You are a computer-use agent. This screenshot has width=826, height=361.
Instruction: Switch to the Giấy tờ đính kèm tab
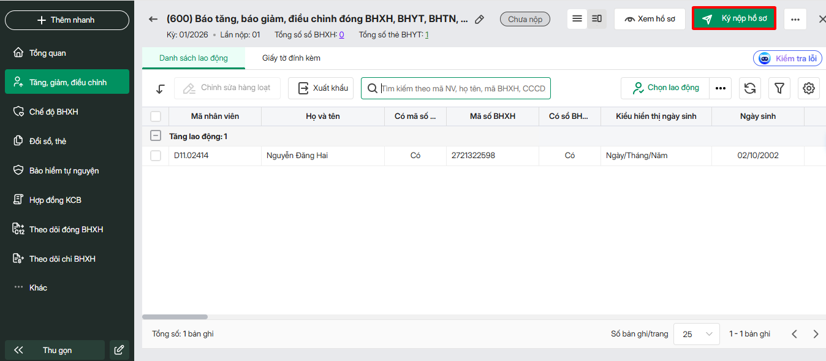click(291, 58)
